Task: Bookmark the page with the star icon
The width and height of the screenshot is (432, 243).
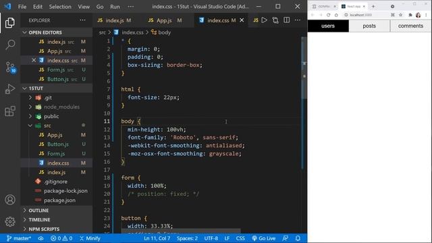Action: tap(400, 15)
